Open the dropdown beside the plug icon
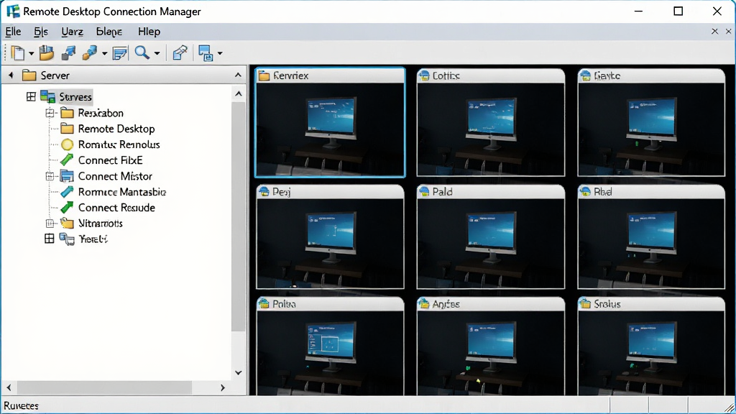This screenshot has height=414, width=736. pyautogui.click(x=105, y=53)
